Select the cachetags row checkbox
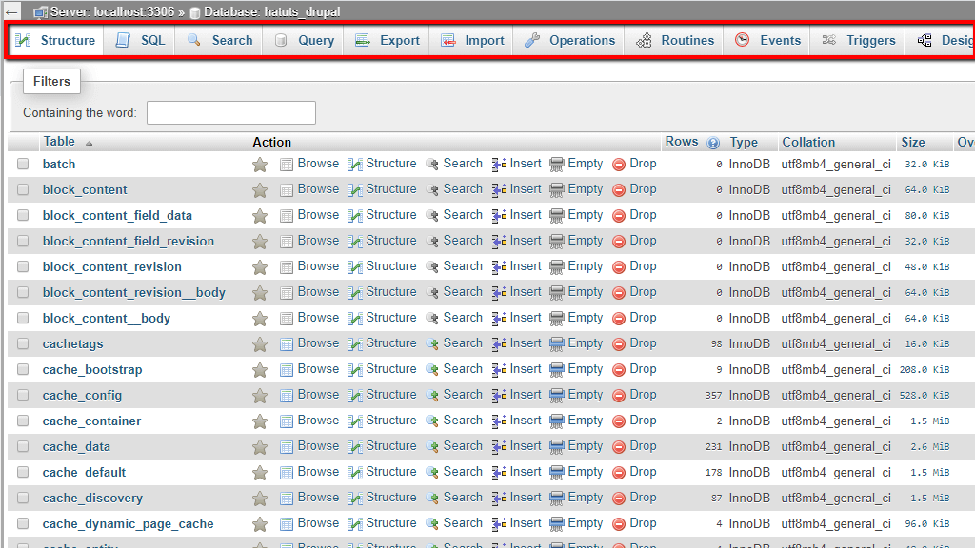This screenshot has height=548, width=975. click(24, 342)
